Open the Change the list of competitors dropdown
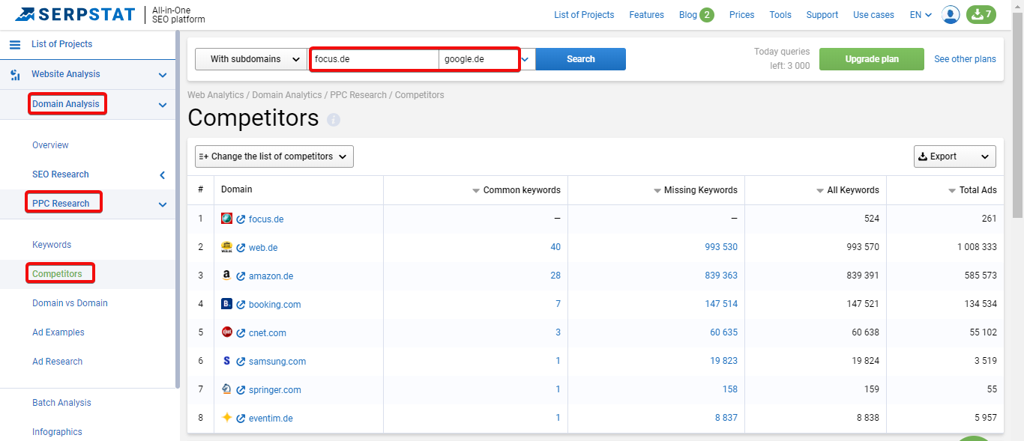The image size is (1024, 441). [274, 156]
